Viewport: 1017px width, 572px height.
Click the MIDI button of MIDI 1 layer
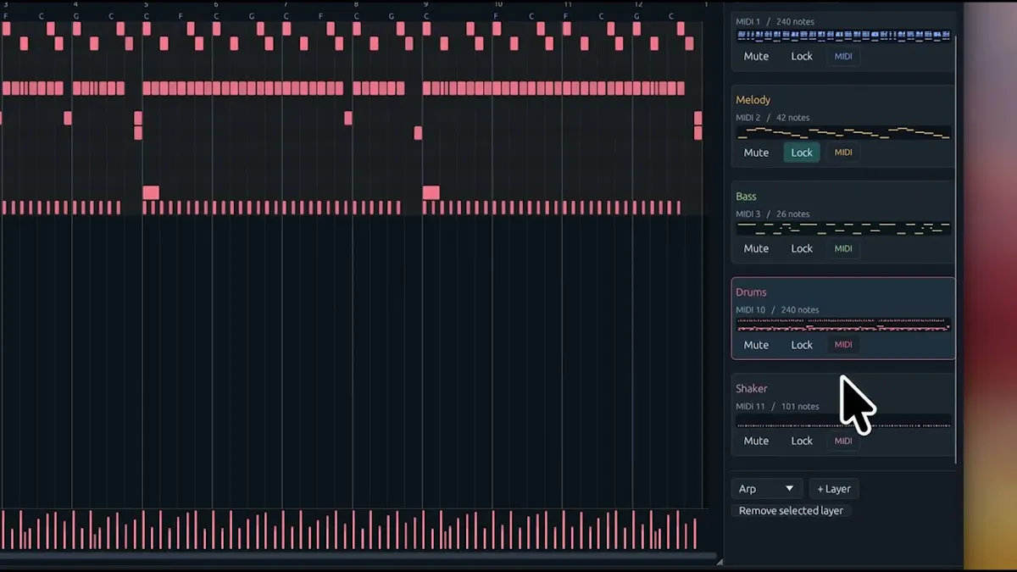point(843,56)
